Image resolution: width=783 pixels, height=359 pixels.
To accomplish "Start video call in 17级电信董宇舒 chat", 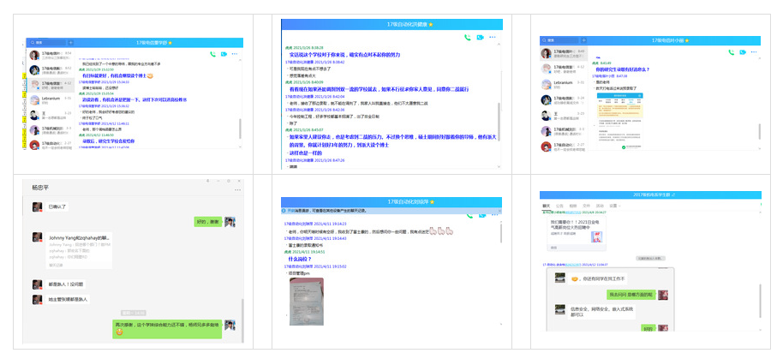I will pos(224,54).
